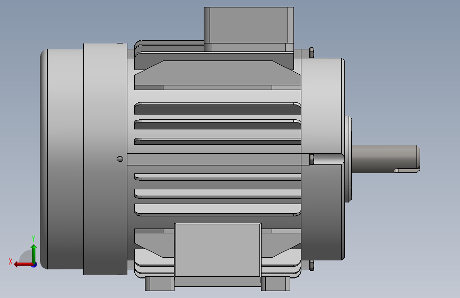Click the blue origin dot of the triad
This screenshot has width=460, height=298.
(34, 265)
